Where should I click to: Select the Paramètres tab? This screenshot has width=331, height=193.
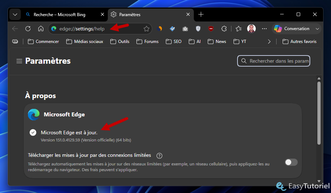(x=151, y=15)
